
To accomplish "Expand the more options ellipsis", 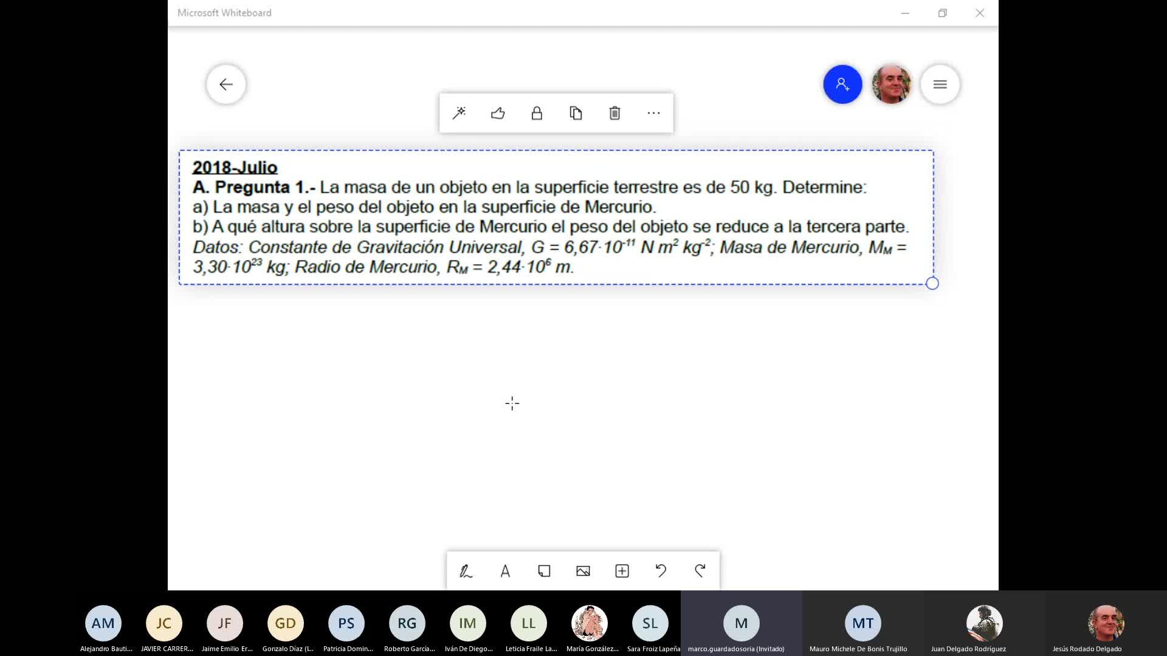I will tap(653, 113).
